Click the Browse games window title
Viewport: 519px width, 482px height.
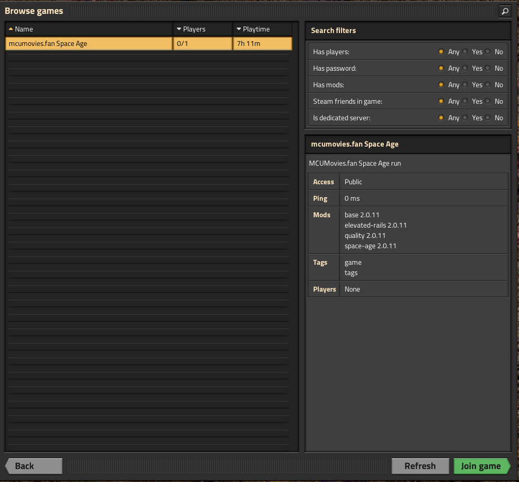click(34, 11)
